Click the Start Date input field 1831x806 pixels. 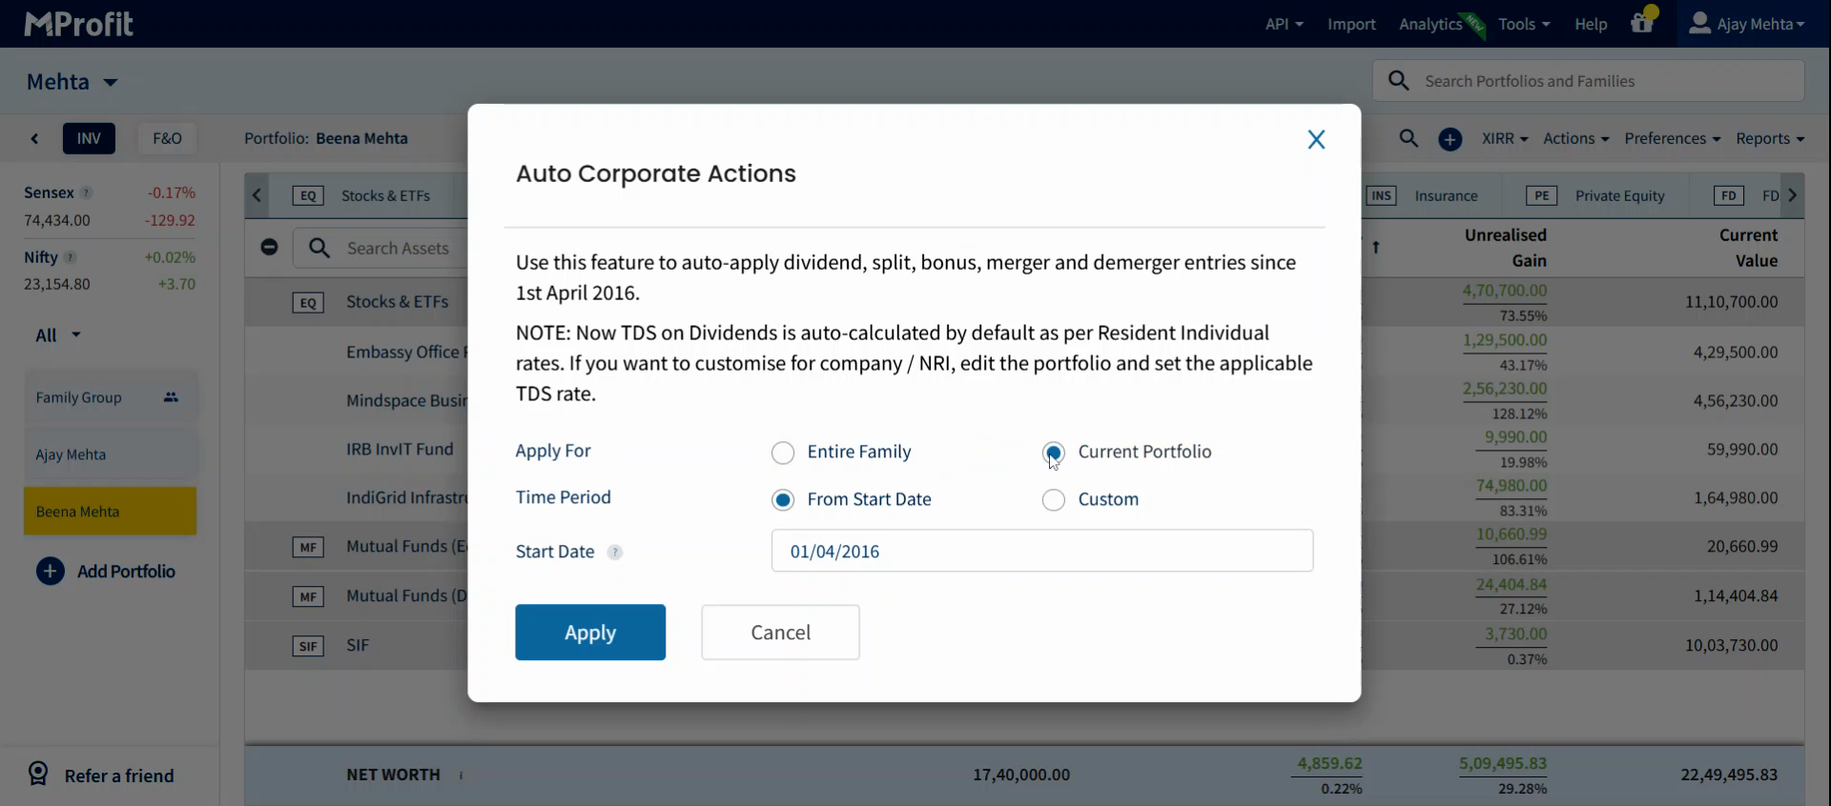pos(1041,552)
